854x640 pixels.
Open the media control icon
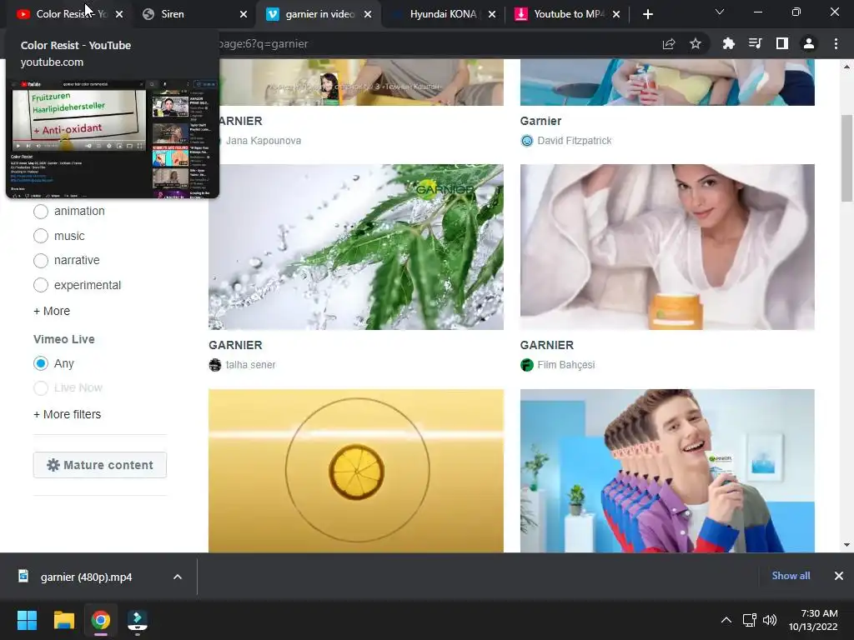[755, 43]
